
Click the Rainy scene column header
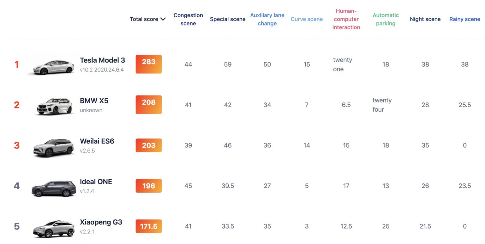465,19
